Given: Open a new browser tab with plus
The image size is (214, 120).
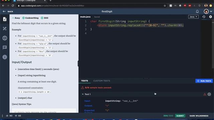Looking at the screenshot, I should (50, 1).
